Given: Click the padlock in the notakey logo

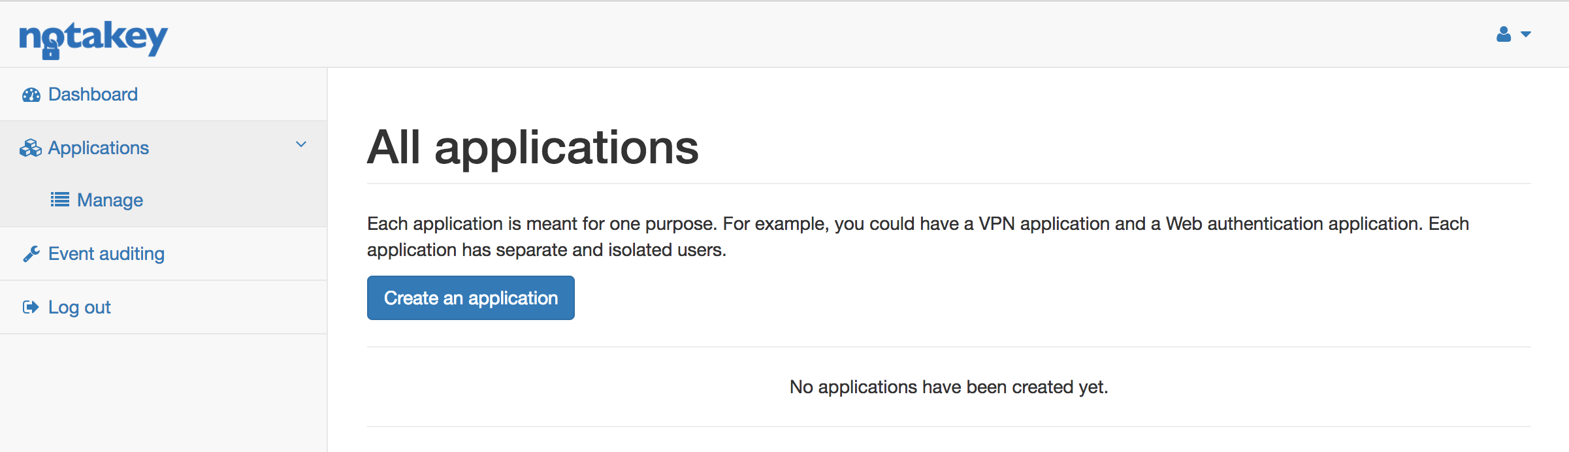Looking at the screenshot, I should point(50,50).
